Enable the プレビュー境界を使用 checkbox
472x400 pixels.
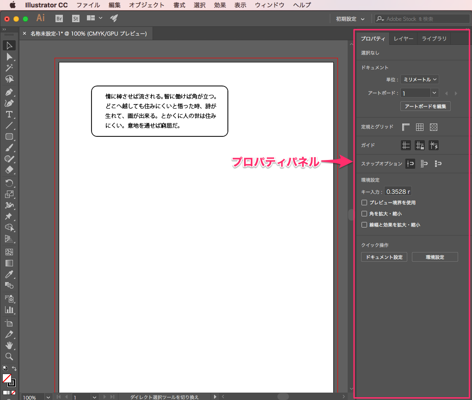click(x=364, y=203)
